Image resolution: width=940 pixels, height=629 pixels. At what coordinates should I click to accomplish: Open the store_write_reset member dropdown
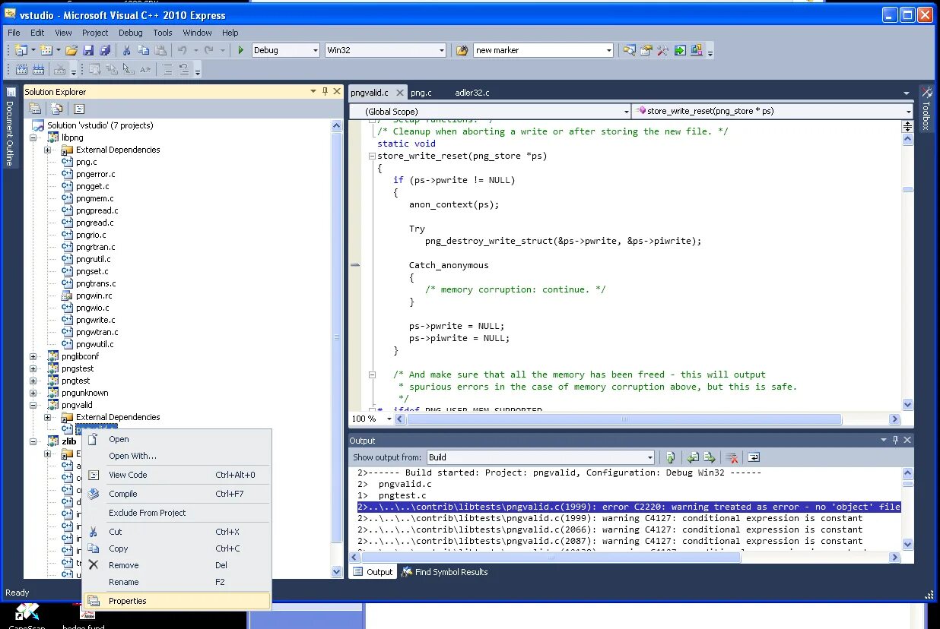coord(773,111)
